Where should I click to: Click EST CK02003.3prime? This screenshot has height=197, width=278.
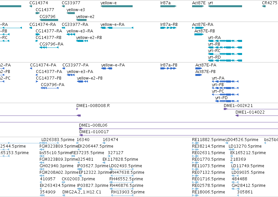pyautogui.click(x=78, y=179)
